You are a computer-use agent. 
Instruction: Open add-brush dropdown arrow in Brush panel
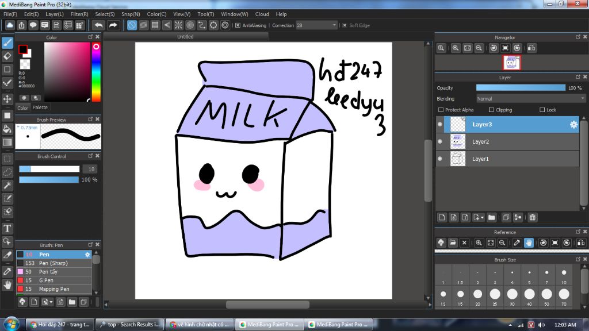(x=51, y=302)
